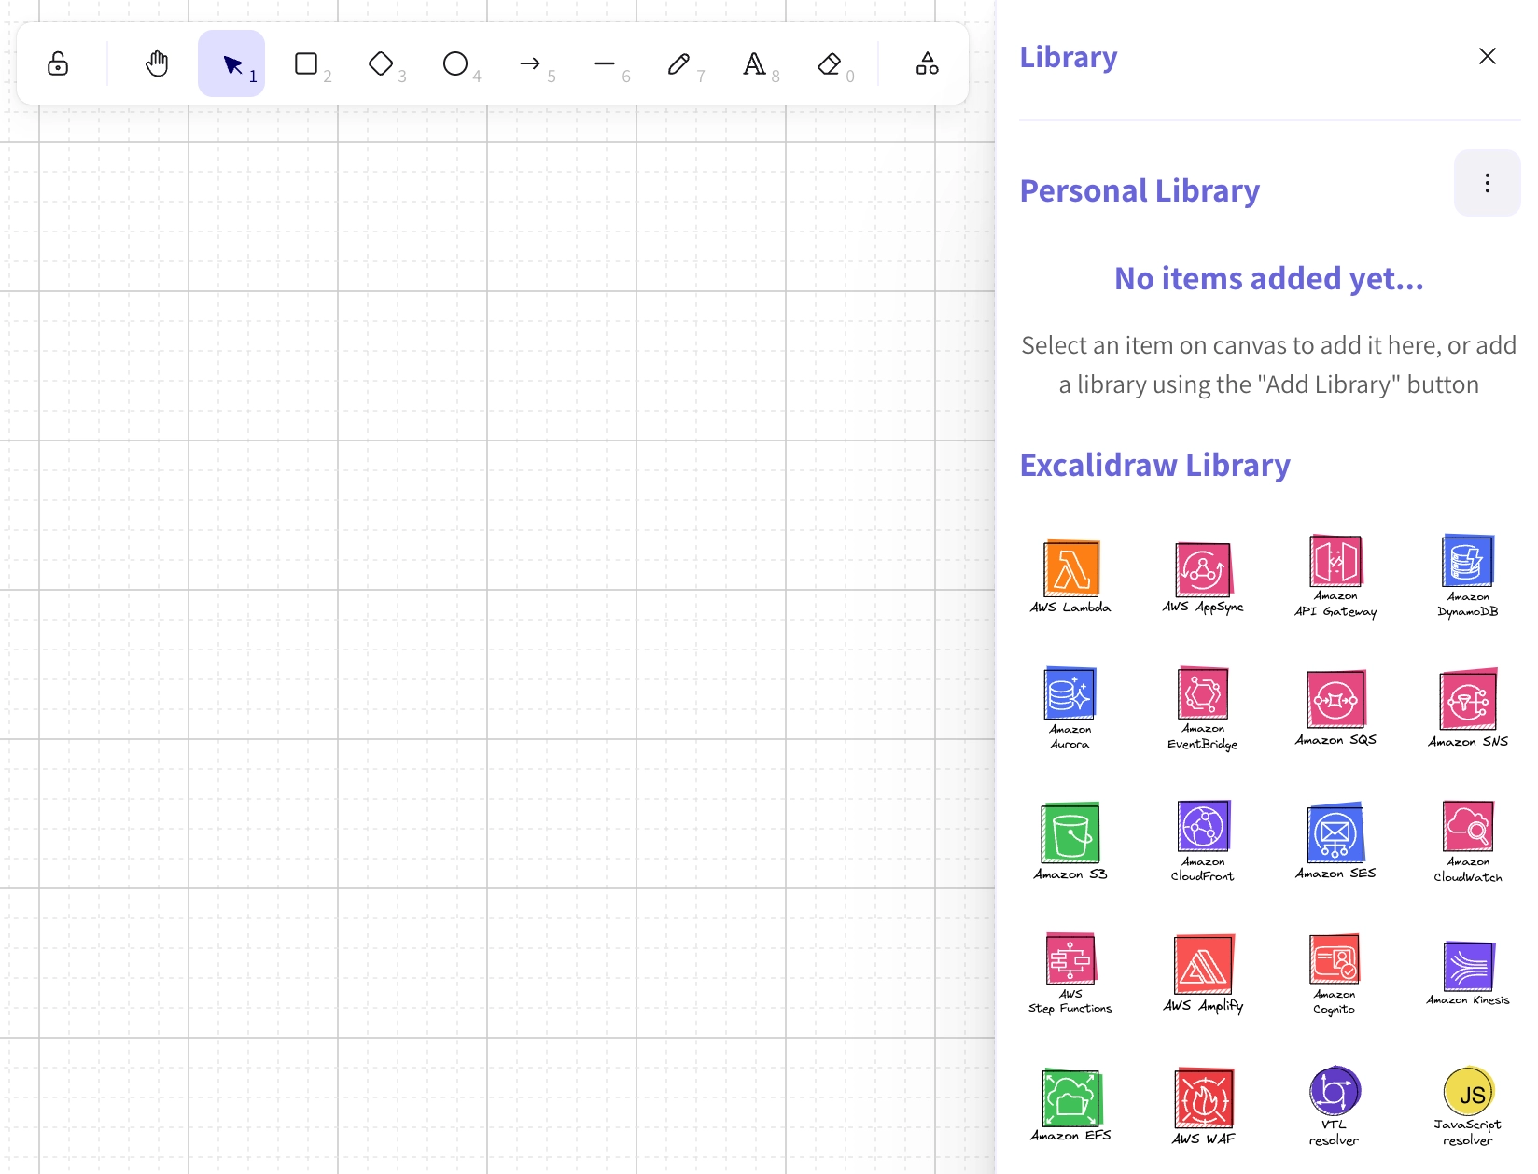Close the Library panel
The width and height of the screenshot is (1538, 1174).
tap(1487, 56)
